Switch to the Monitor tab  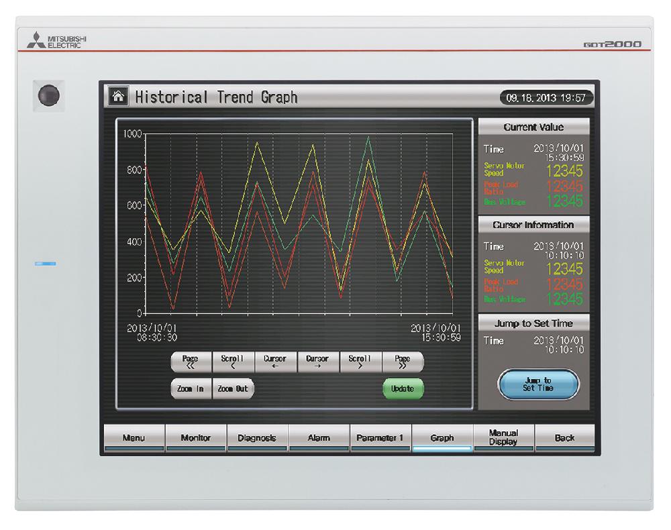click(195, 438)
